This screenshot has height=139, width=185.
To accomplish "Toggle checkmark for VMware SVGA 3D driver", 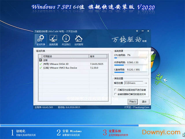I will (40, 64).
